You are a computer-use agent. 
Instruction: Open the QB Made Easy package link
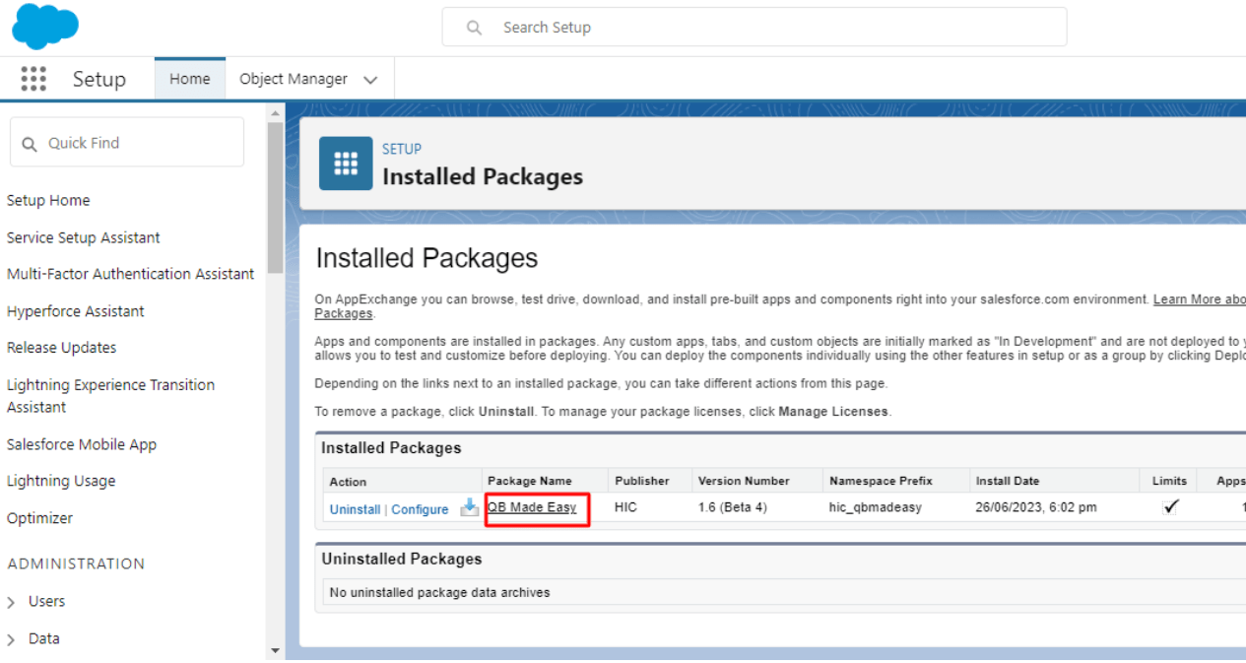coord(532,507)
